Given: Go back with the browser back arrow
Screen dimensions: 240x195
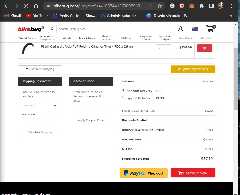Looking at the screenshot, I should (x=6, y=6).
